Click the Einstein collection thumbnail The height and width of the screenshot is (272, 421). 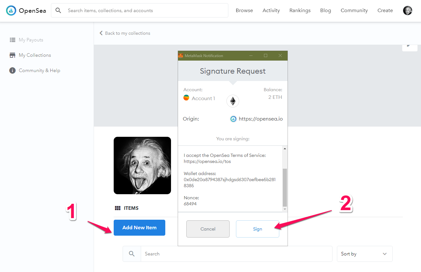pos(142,165)
